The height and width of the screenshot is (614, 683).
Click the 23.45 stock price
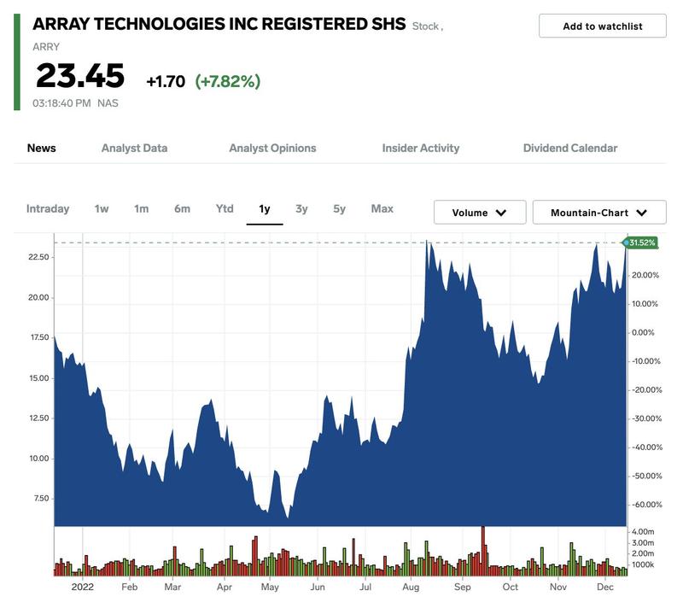coord(80,76)
